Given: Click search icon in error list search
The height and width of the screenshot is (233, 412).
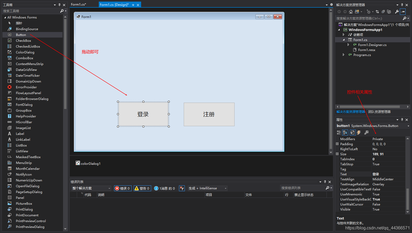Looking at the screenshot, I should [327, 188].
